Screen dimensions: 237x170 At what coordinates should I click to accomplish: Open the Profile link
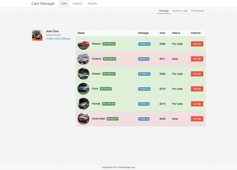[x=49, y=39]
